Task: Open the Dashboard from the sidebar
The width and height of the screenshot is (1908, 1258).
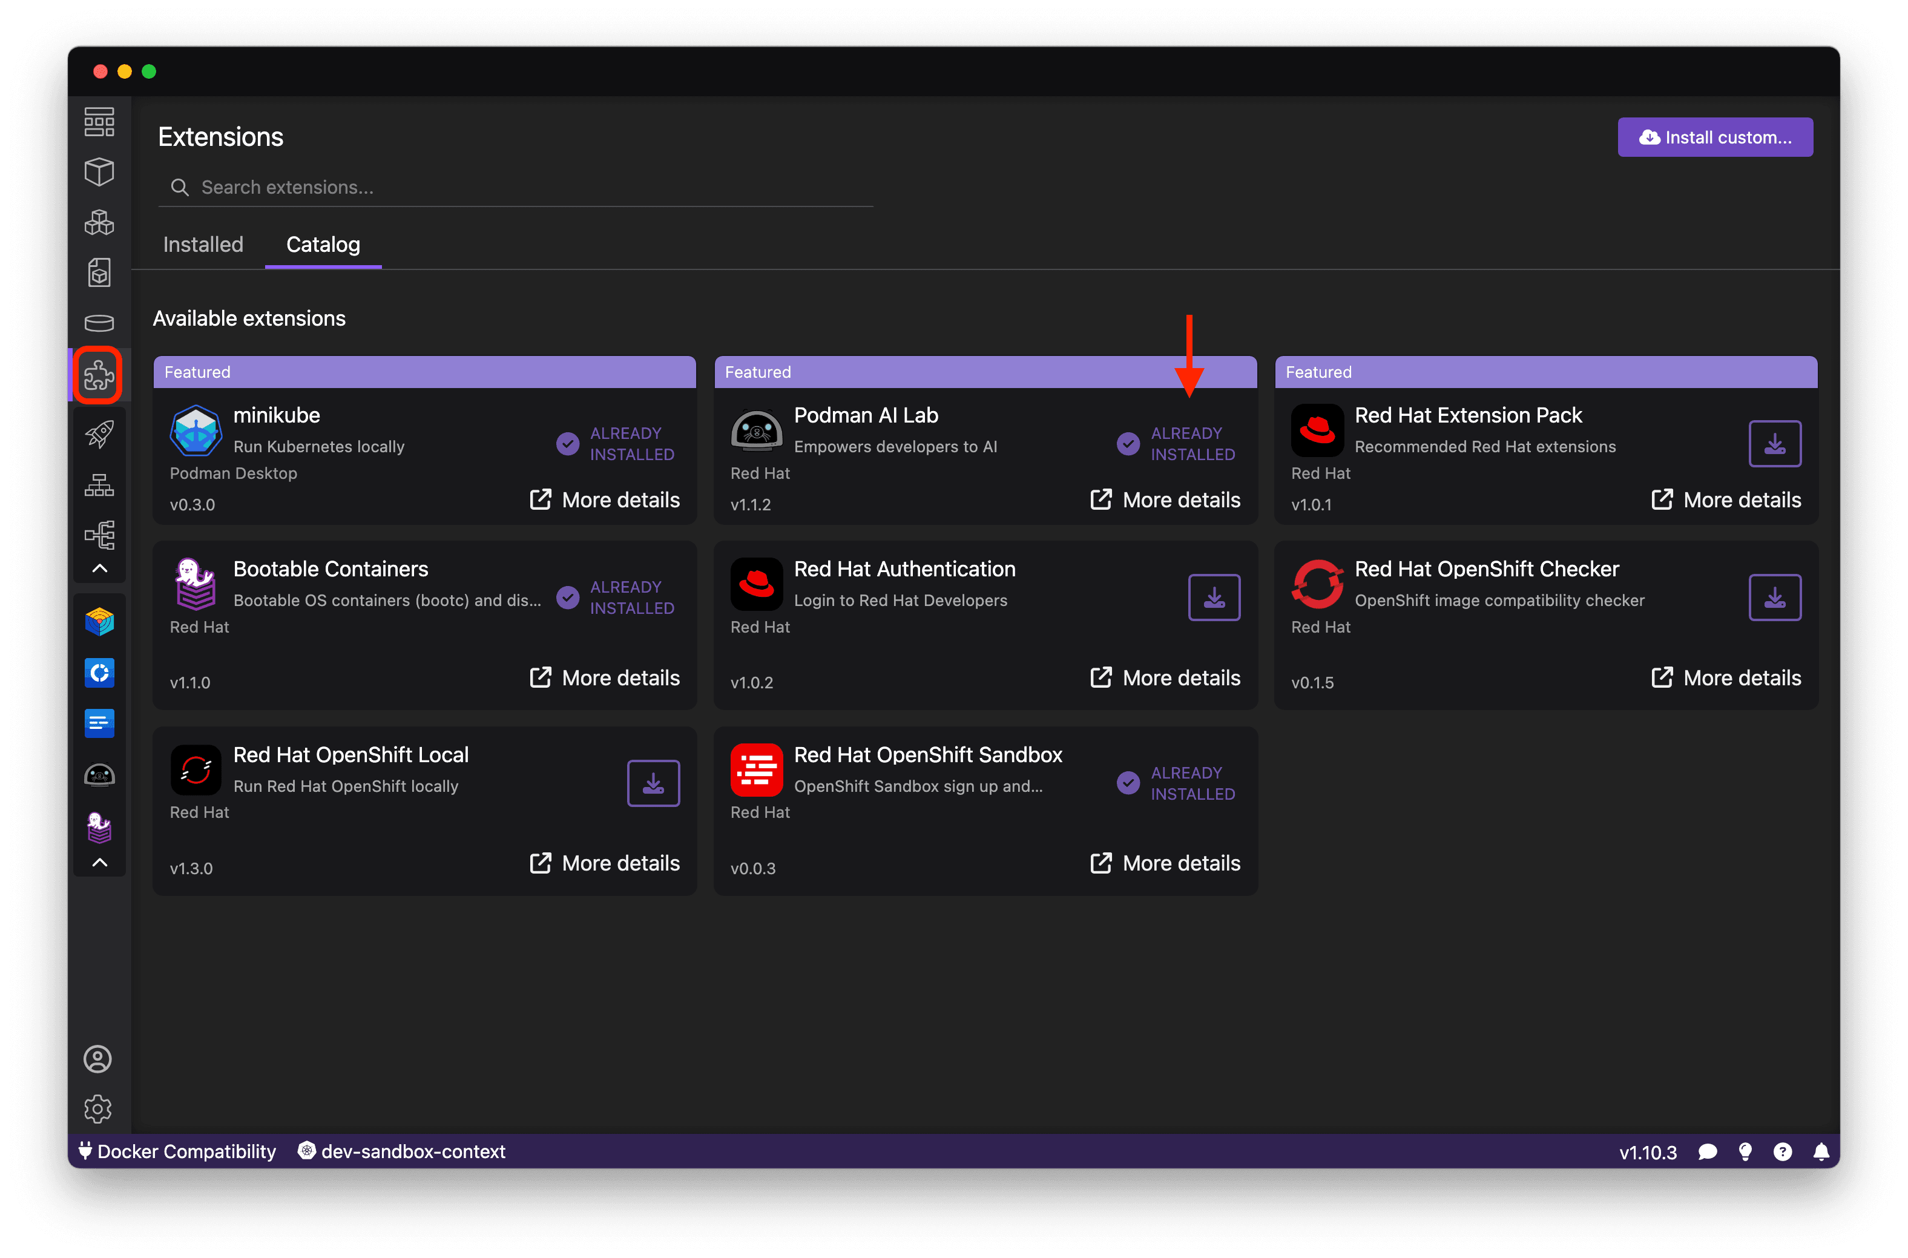Action: coord(98,121)
